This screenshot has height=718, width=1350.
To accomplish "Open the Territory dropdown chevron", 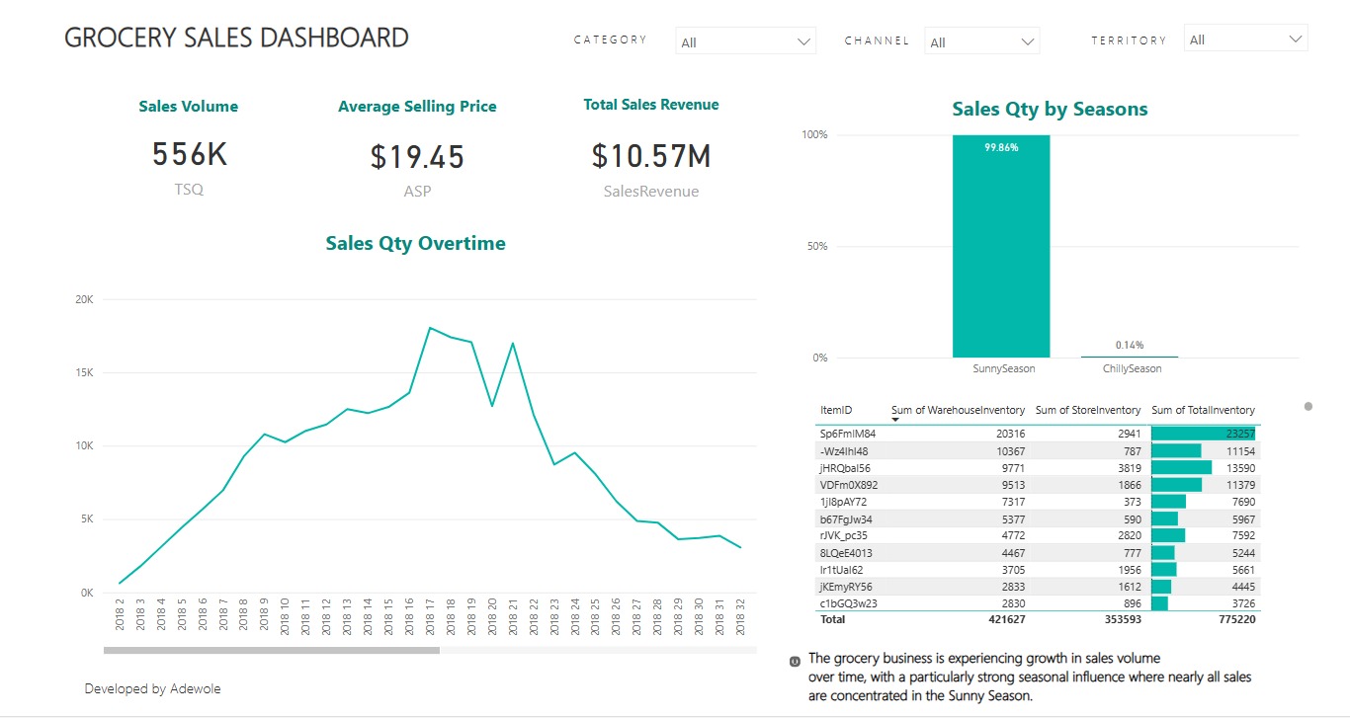I will click(1296, 40).
